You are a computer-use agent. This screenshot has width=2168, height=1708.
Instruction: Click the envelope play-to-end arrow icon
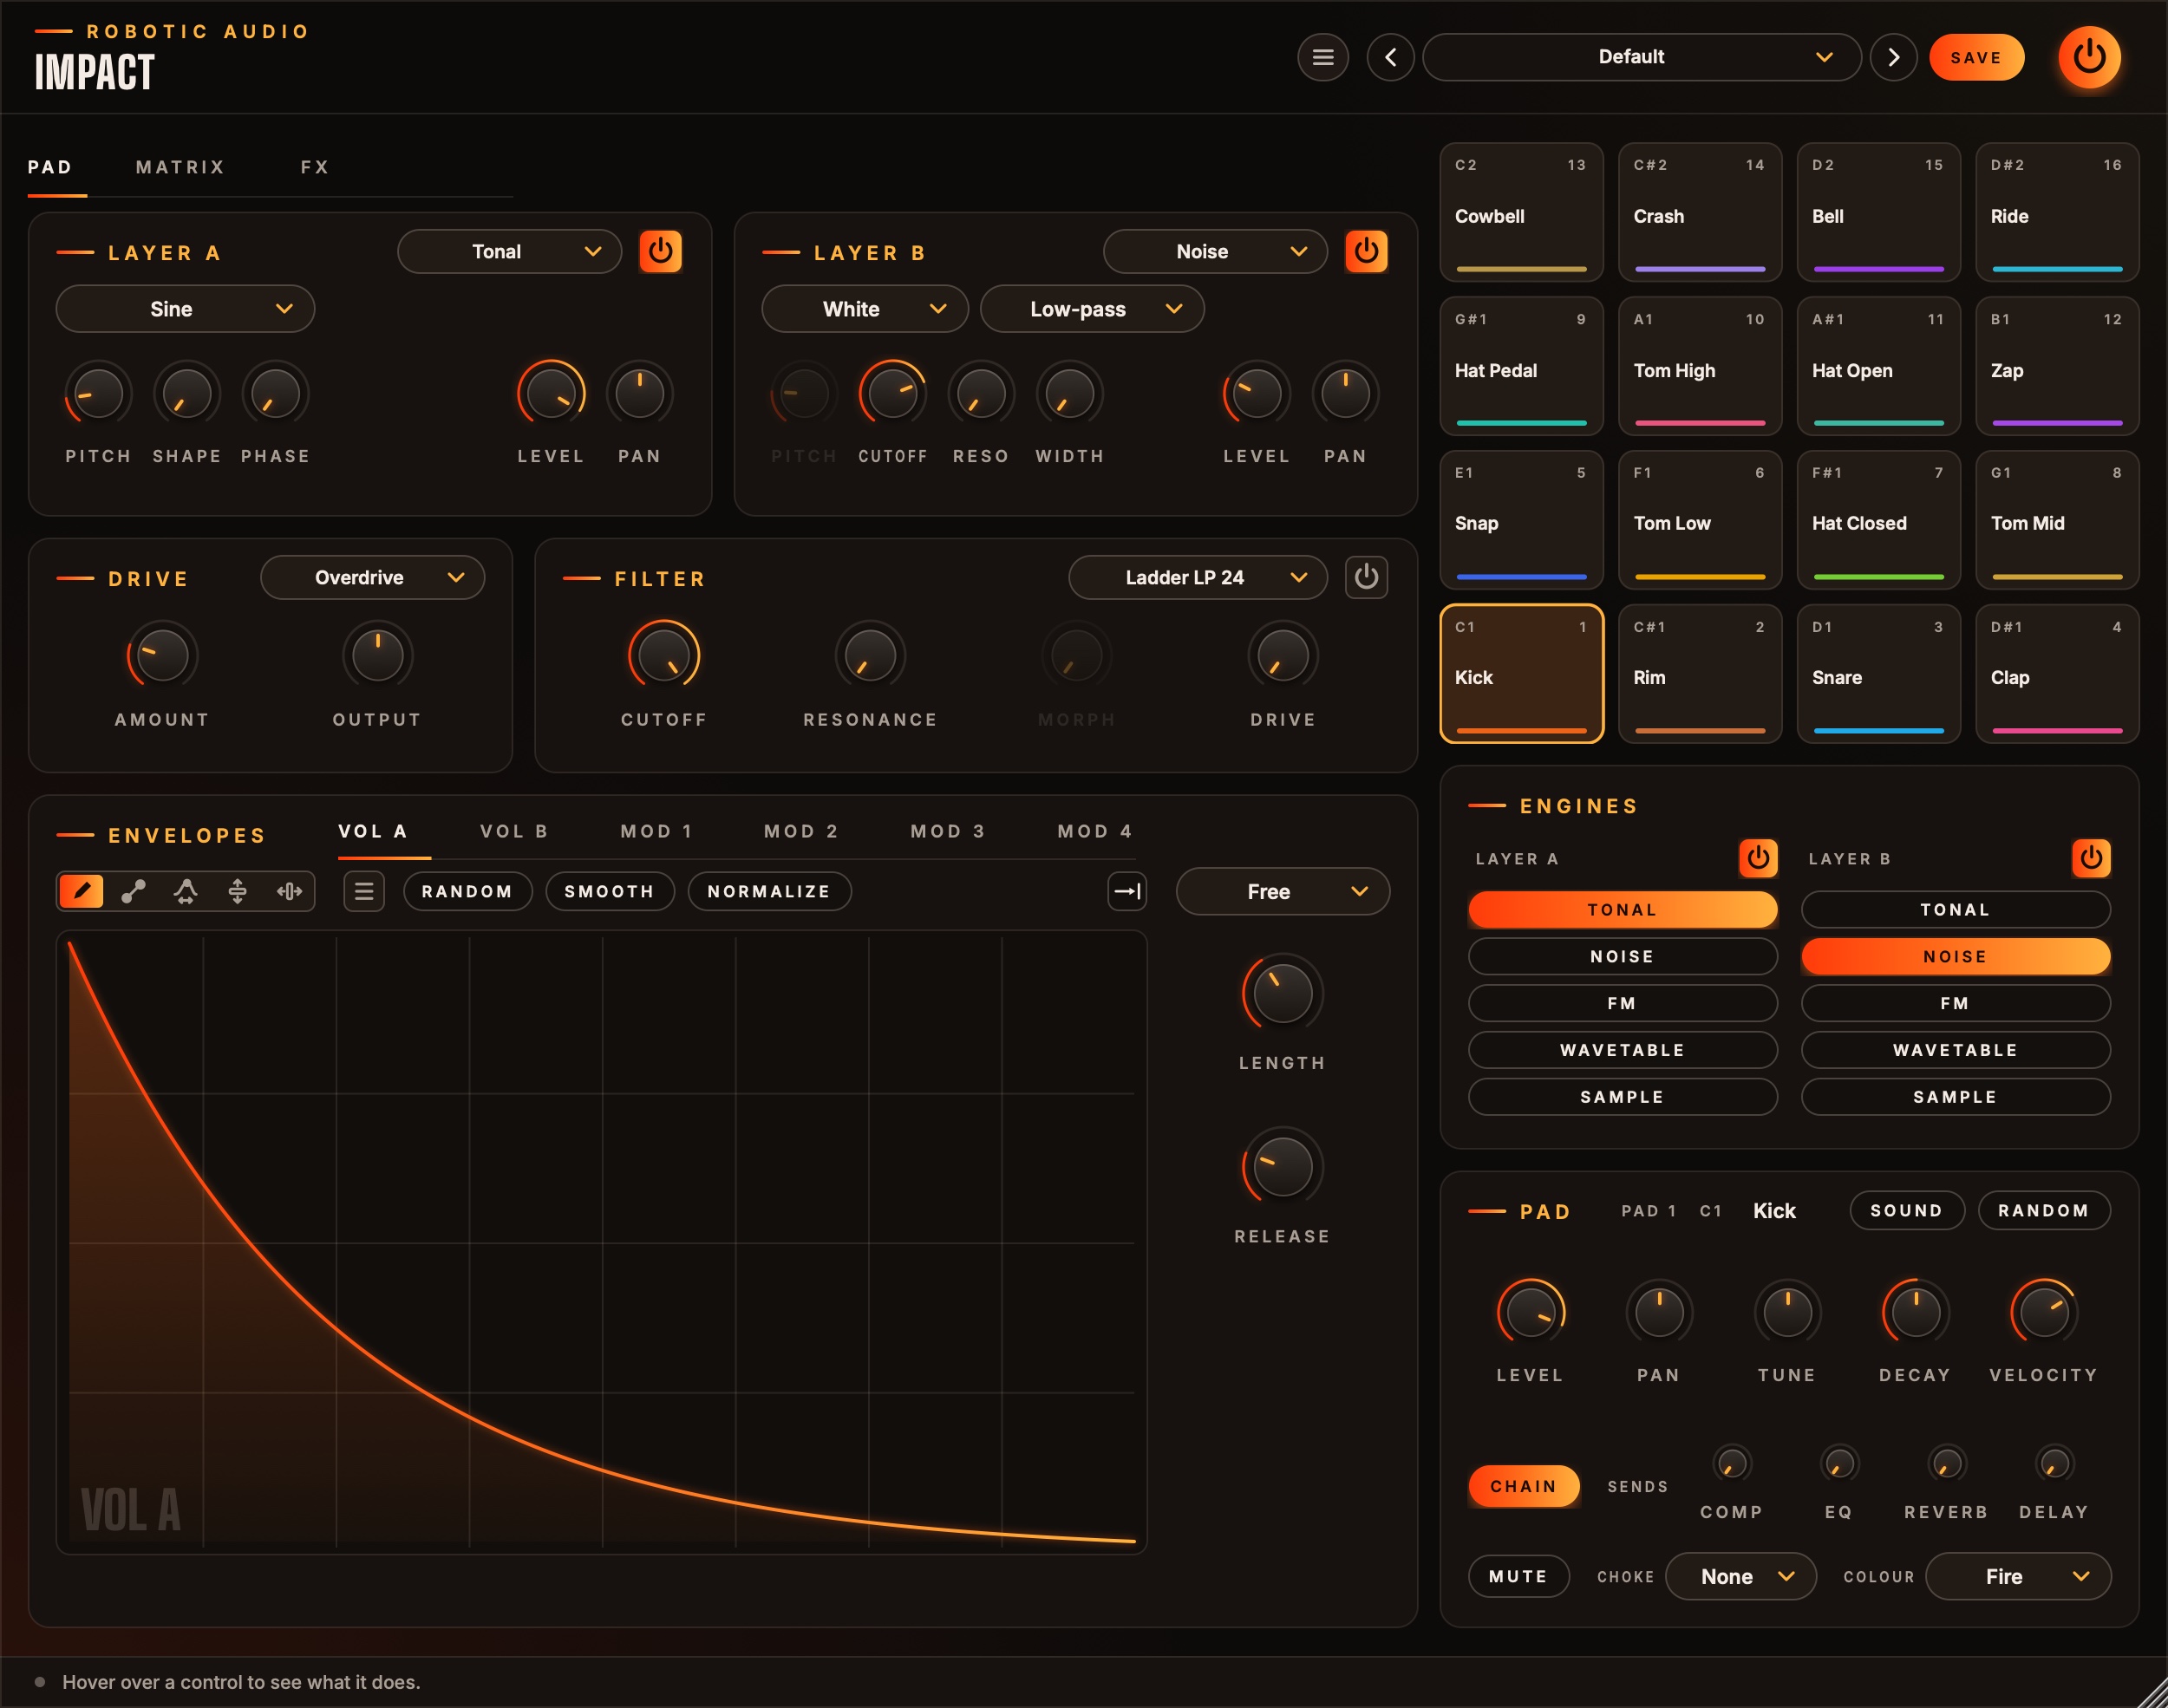[1127, 891]
